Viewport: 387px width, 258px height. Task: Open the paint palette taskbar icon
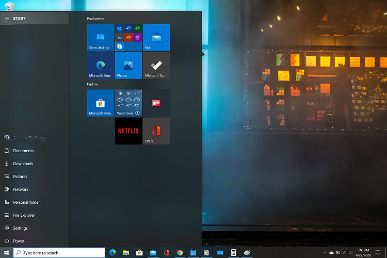point(247,252)
